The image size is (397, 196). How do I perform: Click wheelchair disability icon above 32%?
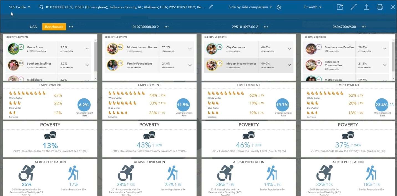(324, 173)
